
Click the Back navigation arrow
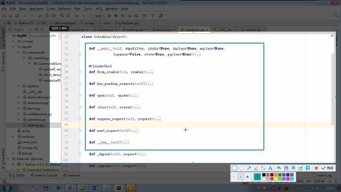coord(77,16)
